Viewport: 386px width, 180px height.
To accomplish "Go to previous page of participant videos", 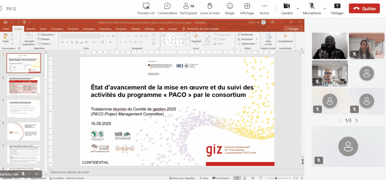I will [x=340, y=120].
